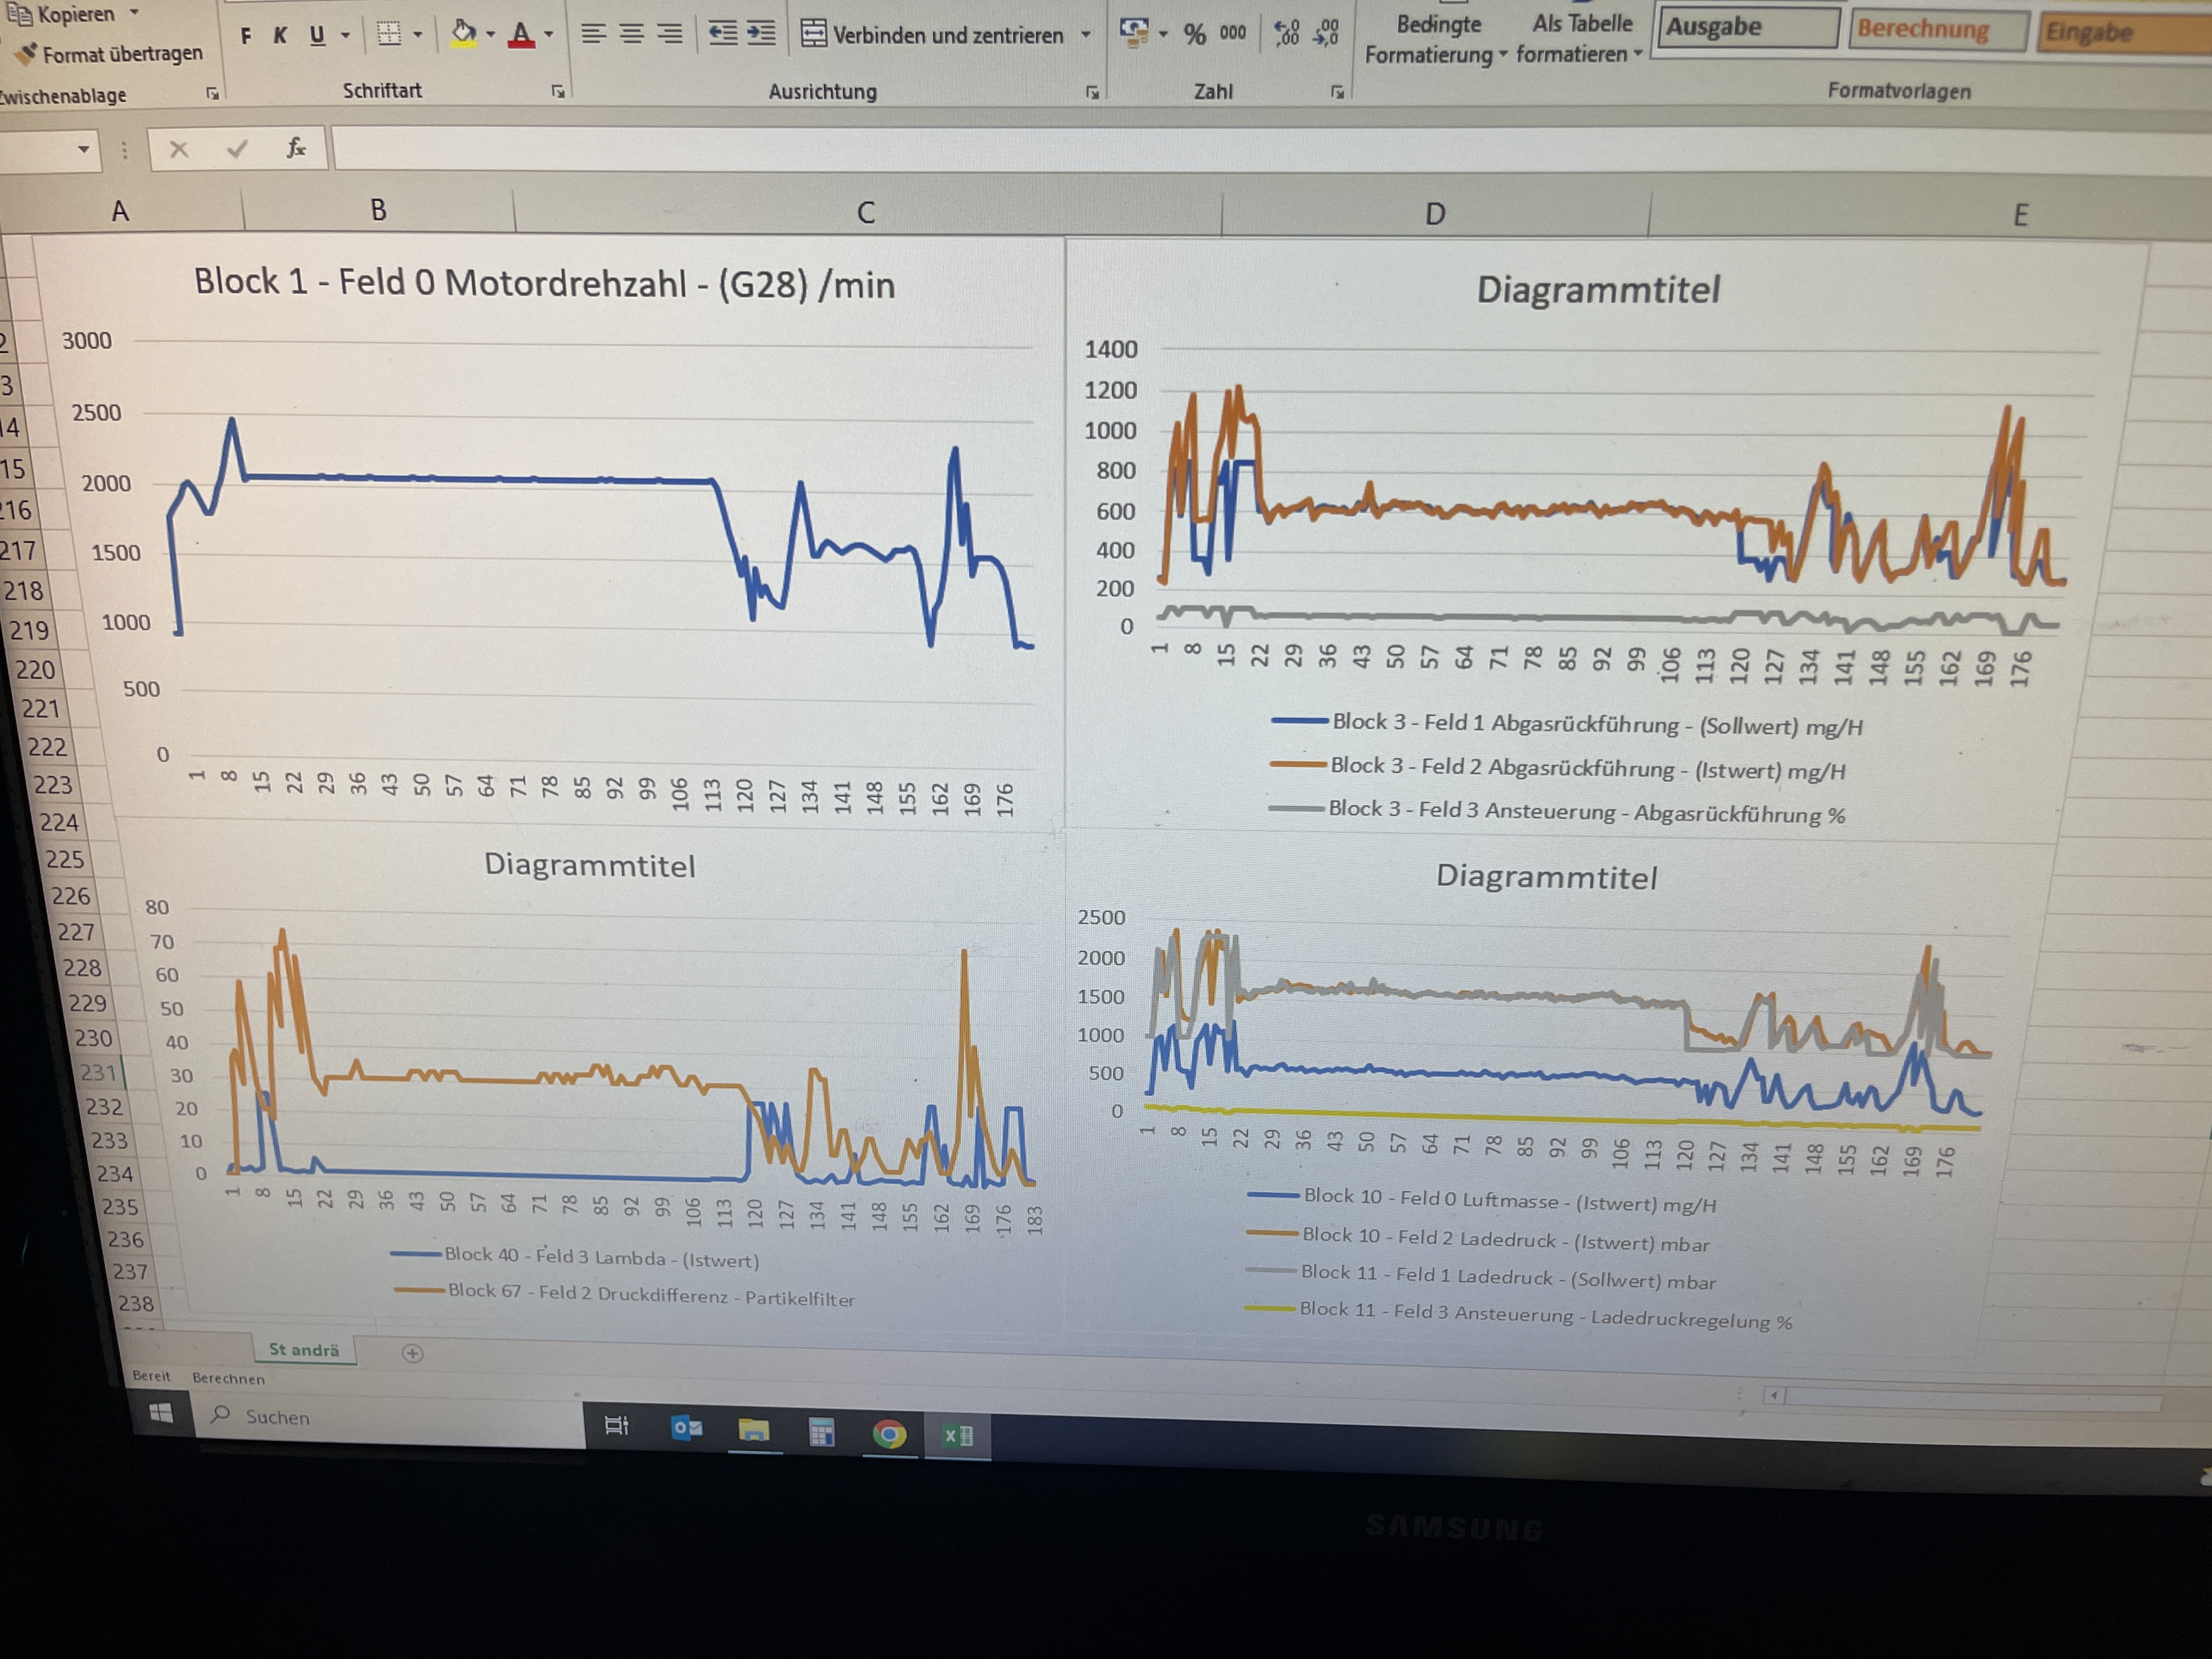Toggle bold formatting with F button
Image resolution: width=2212 pixels, height=1659 pixels.
point(246,36)
